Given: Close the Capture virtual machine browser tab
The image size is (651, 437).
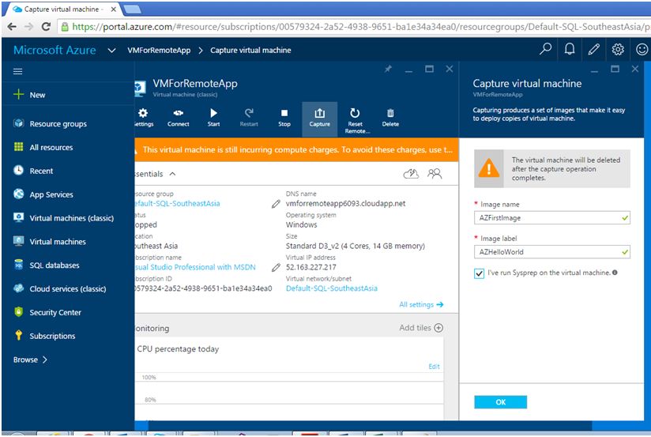Looking at the screenshot, I should 113,9.
